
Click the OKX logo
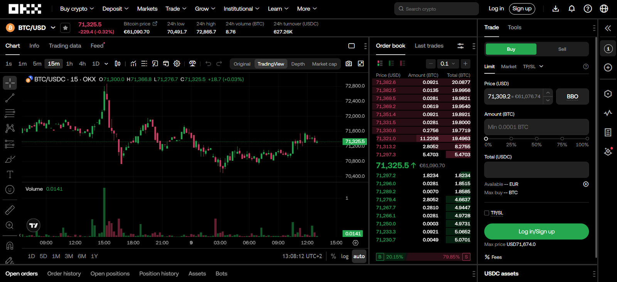coord(25,9)
